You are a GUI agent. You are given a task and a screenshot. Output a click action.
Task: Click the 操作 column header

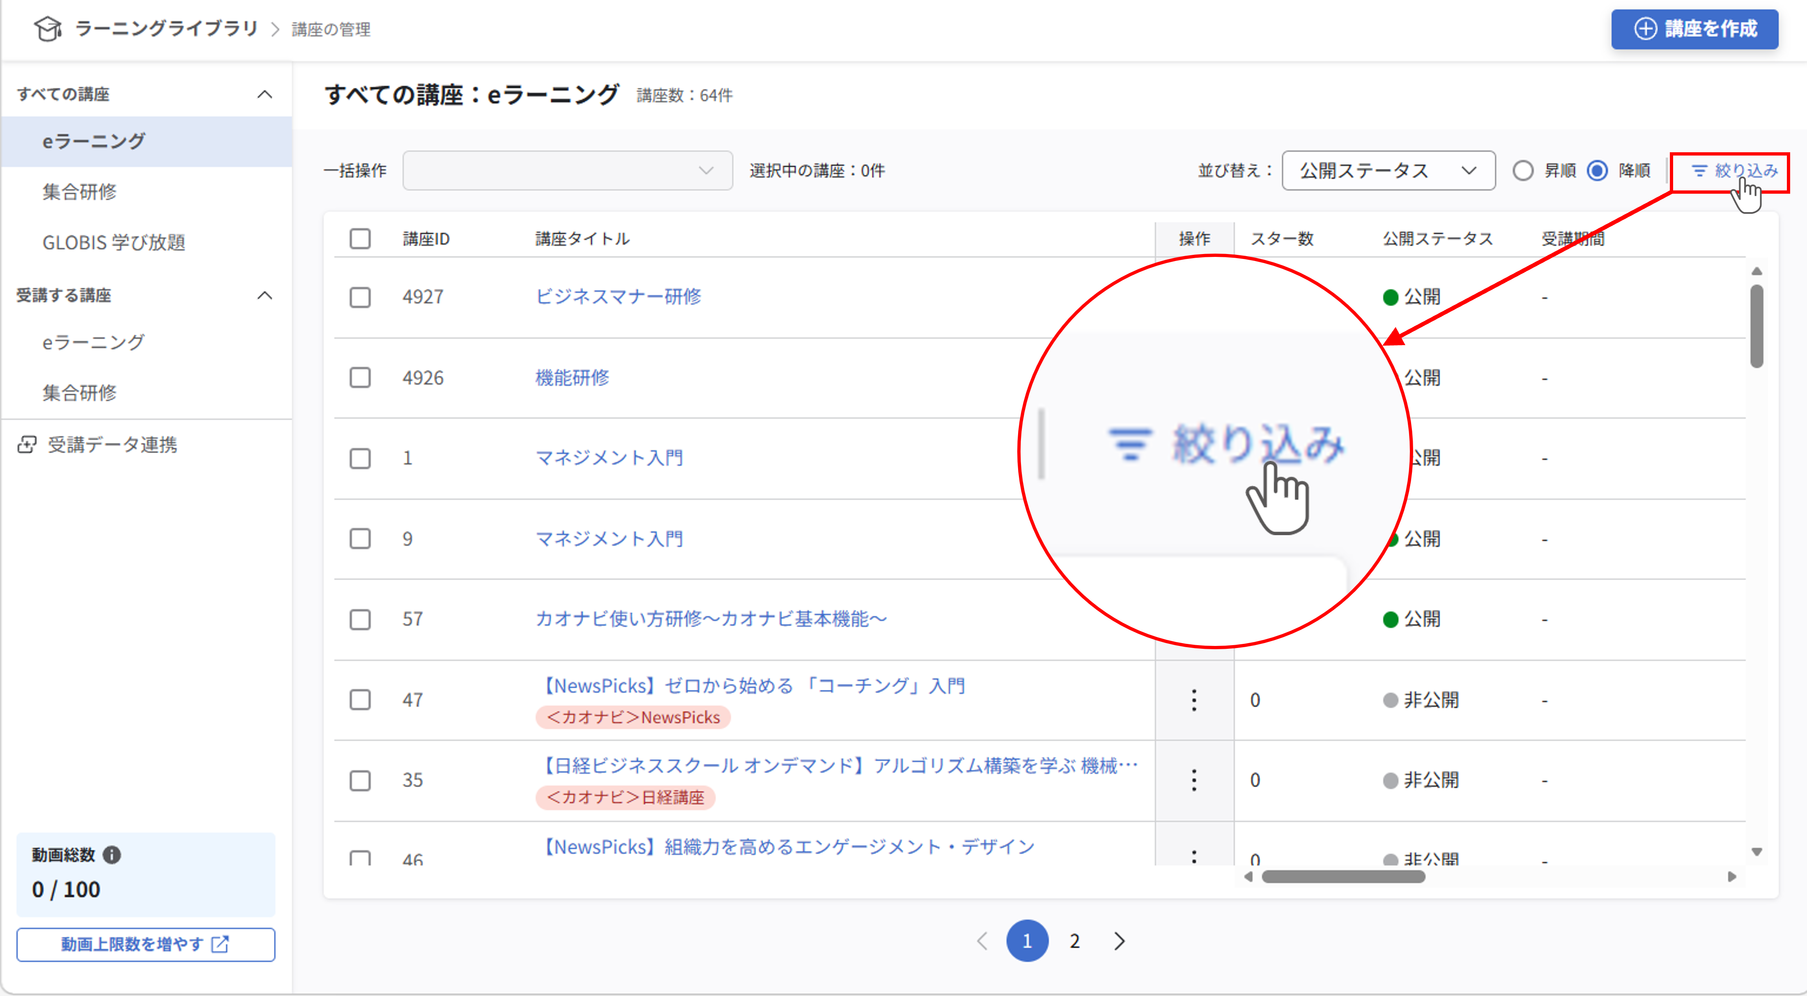(1194, 239)
